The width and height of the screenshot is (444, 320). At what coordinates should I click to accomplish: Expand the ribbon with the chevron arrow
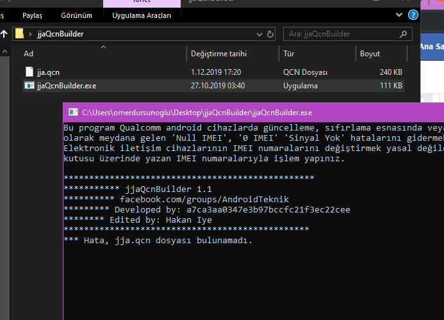(399, 15)
